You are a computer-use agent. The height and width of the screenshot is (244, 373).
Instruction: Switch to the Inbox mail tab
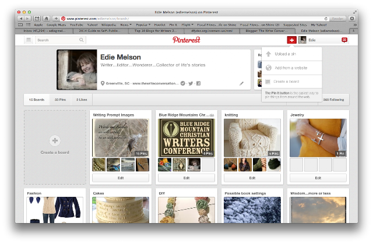(44, 31)
